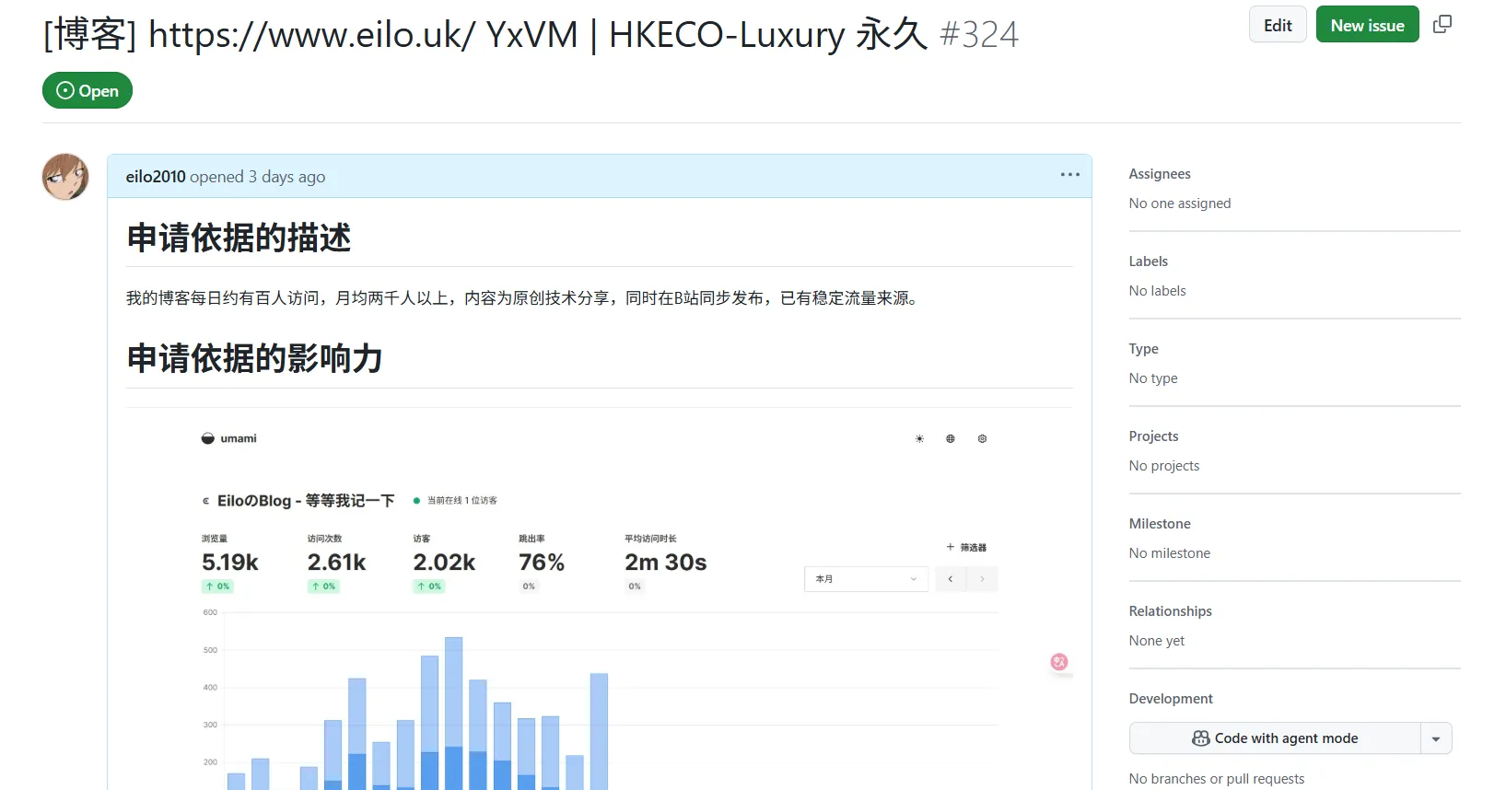This screenshot has height=790, width=1506.
Task: Open the eilo2010 username link
Action: pyautogui.click(x=156, y=177)
